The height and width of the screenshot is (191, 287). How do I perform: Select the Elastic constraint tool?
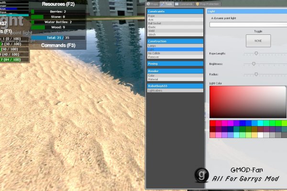[175, 27]
